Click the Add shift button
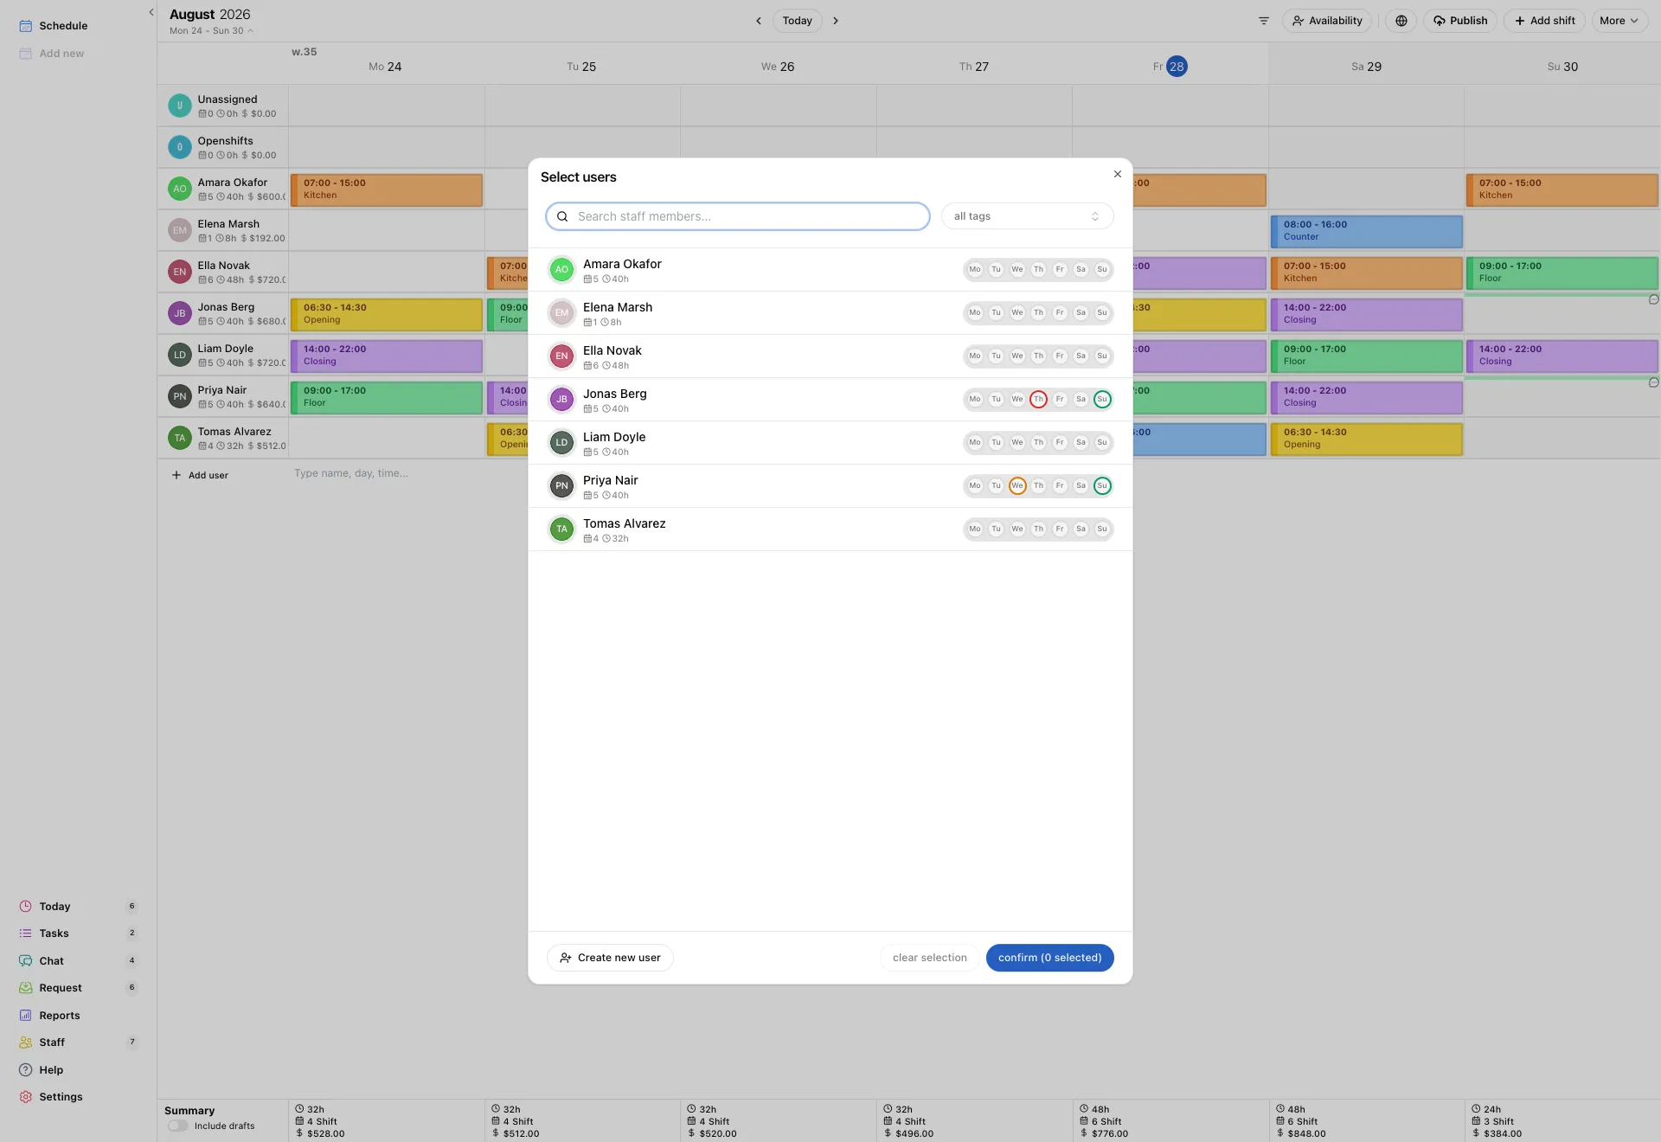 pos(1544,21)
